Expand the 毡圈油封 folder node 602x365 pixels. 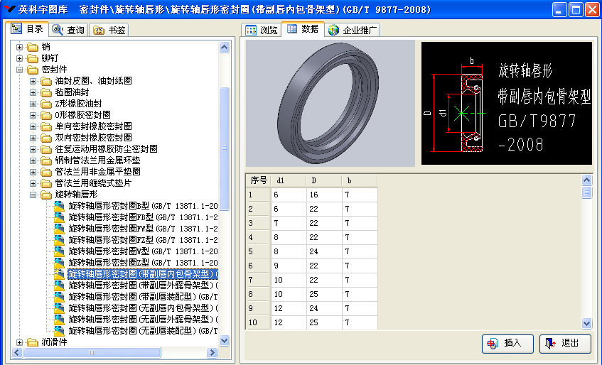33,92
